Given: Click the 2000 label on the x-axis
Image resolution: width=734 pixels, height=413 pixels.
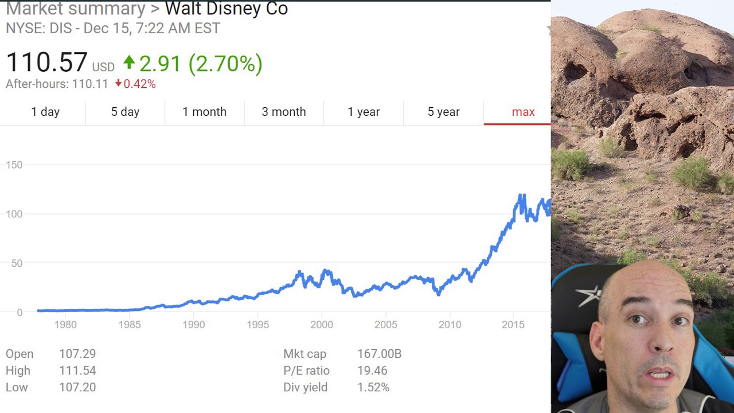Looking at the screenshot, I should point(322,325).
